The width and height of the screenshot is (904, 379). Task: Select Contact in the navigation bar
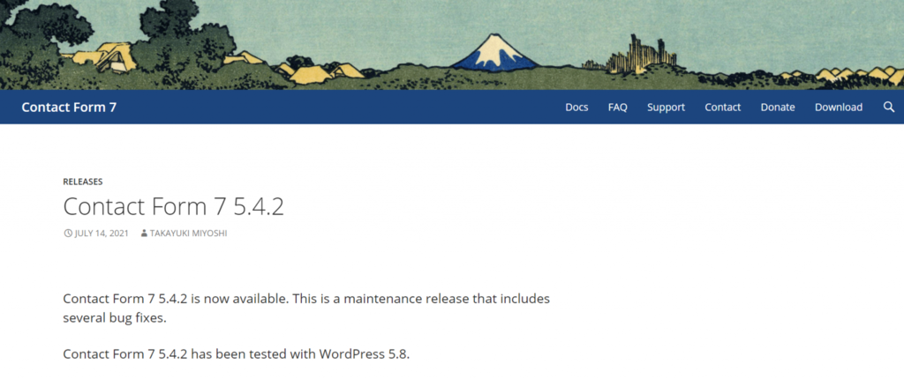pos(722,108)
